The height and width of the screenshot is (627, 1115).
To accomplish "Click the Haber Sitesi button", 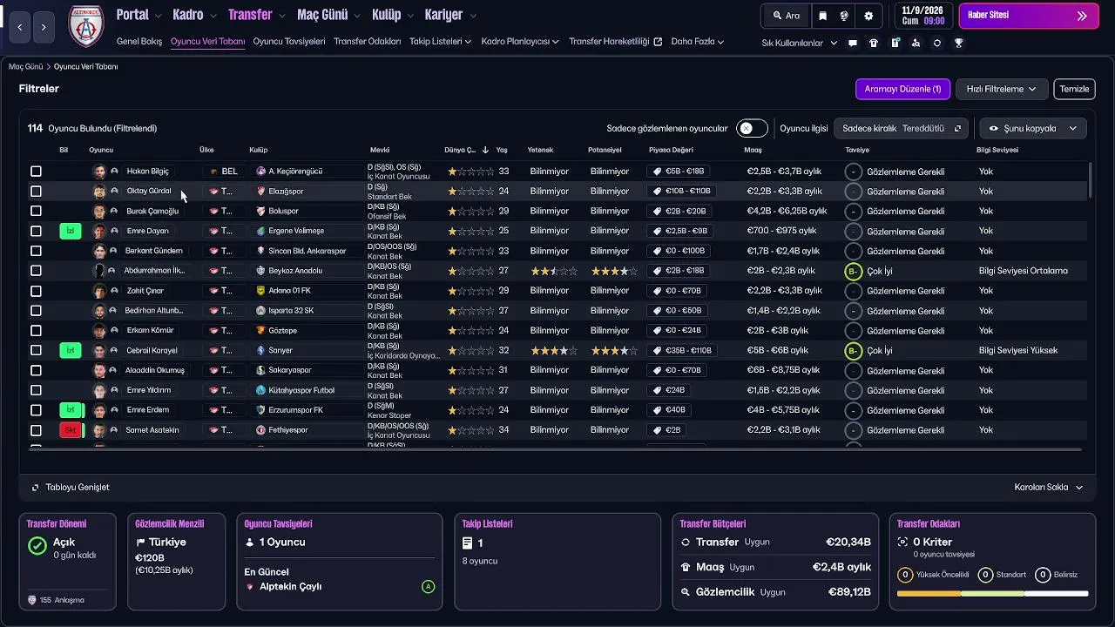I will [1029, 16].
